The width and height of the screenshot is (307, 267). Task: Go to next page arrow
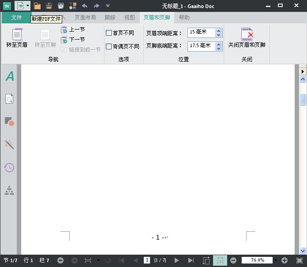(176, 260)
